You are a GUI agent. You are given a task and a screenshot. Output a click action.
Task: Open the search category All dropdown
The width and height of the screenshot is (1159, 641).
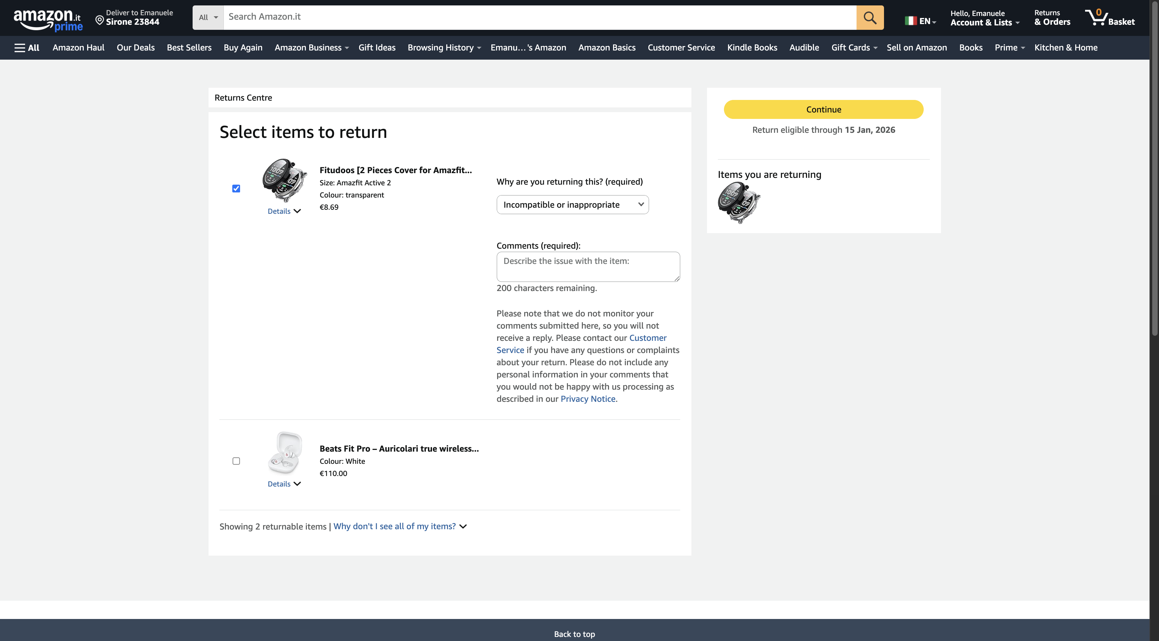point(208,18)
